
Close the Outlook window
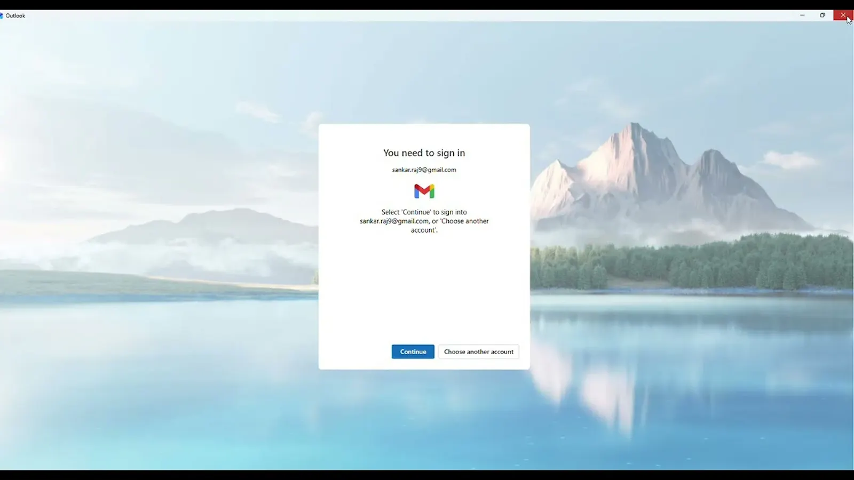843,15
